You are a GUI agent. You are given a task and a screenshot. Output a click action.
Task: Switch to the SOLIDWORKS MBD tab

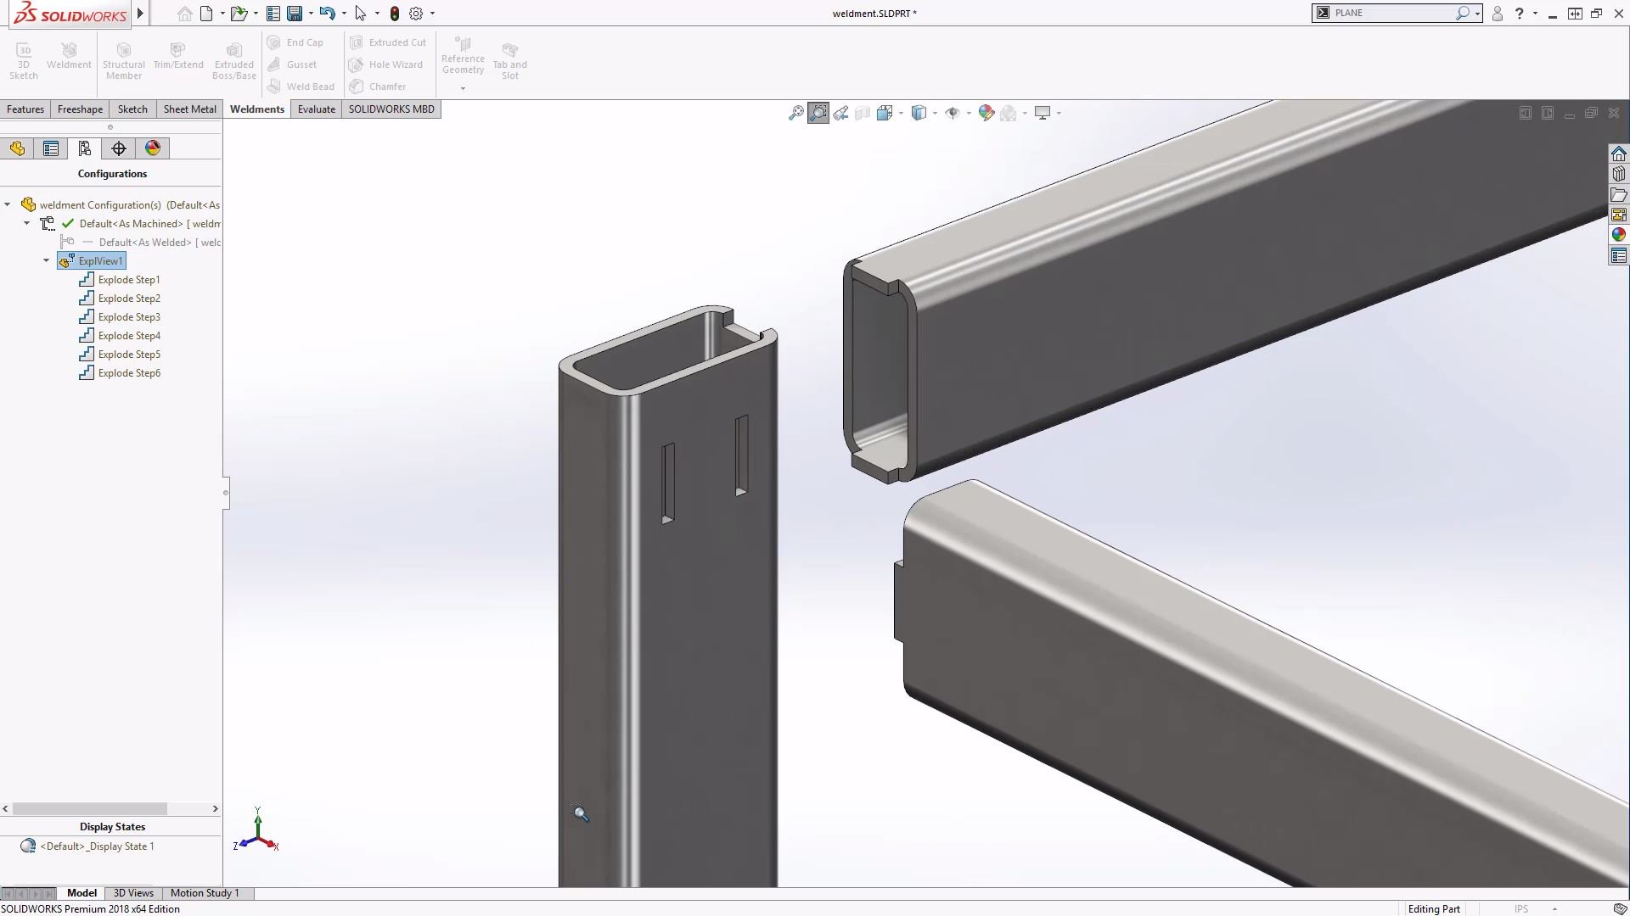coord(391,109)
